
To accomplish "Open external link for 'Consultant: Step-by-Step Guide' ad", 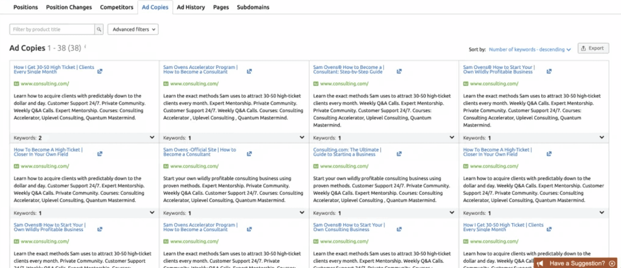I will tap(399, 71).
